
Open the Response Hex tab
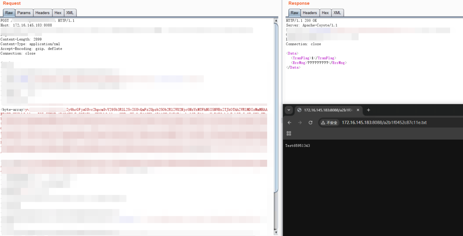325,13
